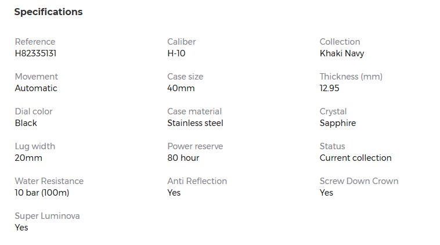Click the Water Resistance label

49,181
